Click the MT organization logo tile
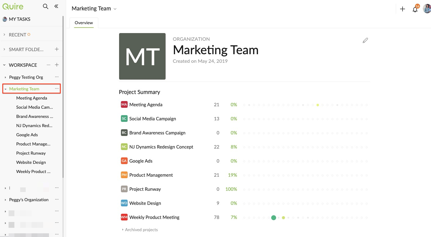This screenshot has height=237, width=431. click(142, 56)
